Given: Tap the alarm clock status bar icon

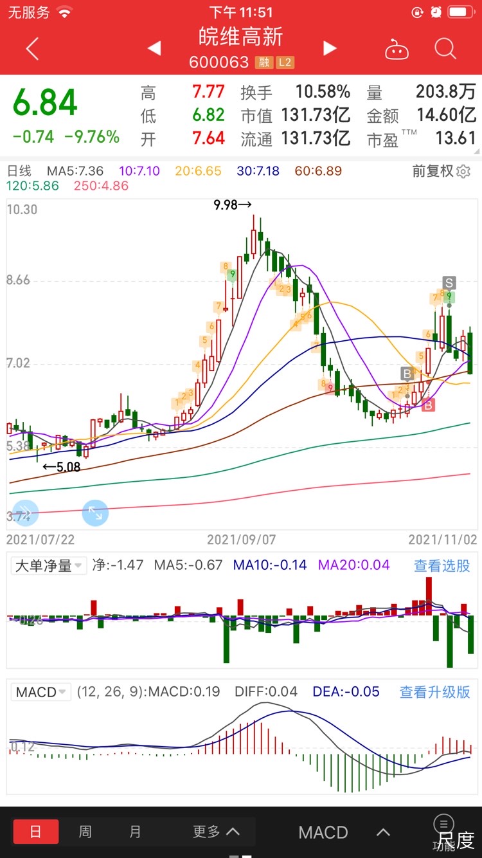Looking at the screenshot, I should pyautogui.click(x=436, y=12).
